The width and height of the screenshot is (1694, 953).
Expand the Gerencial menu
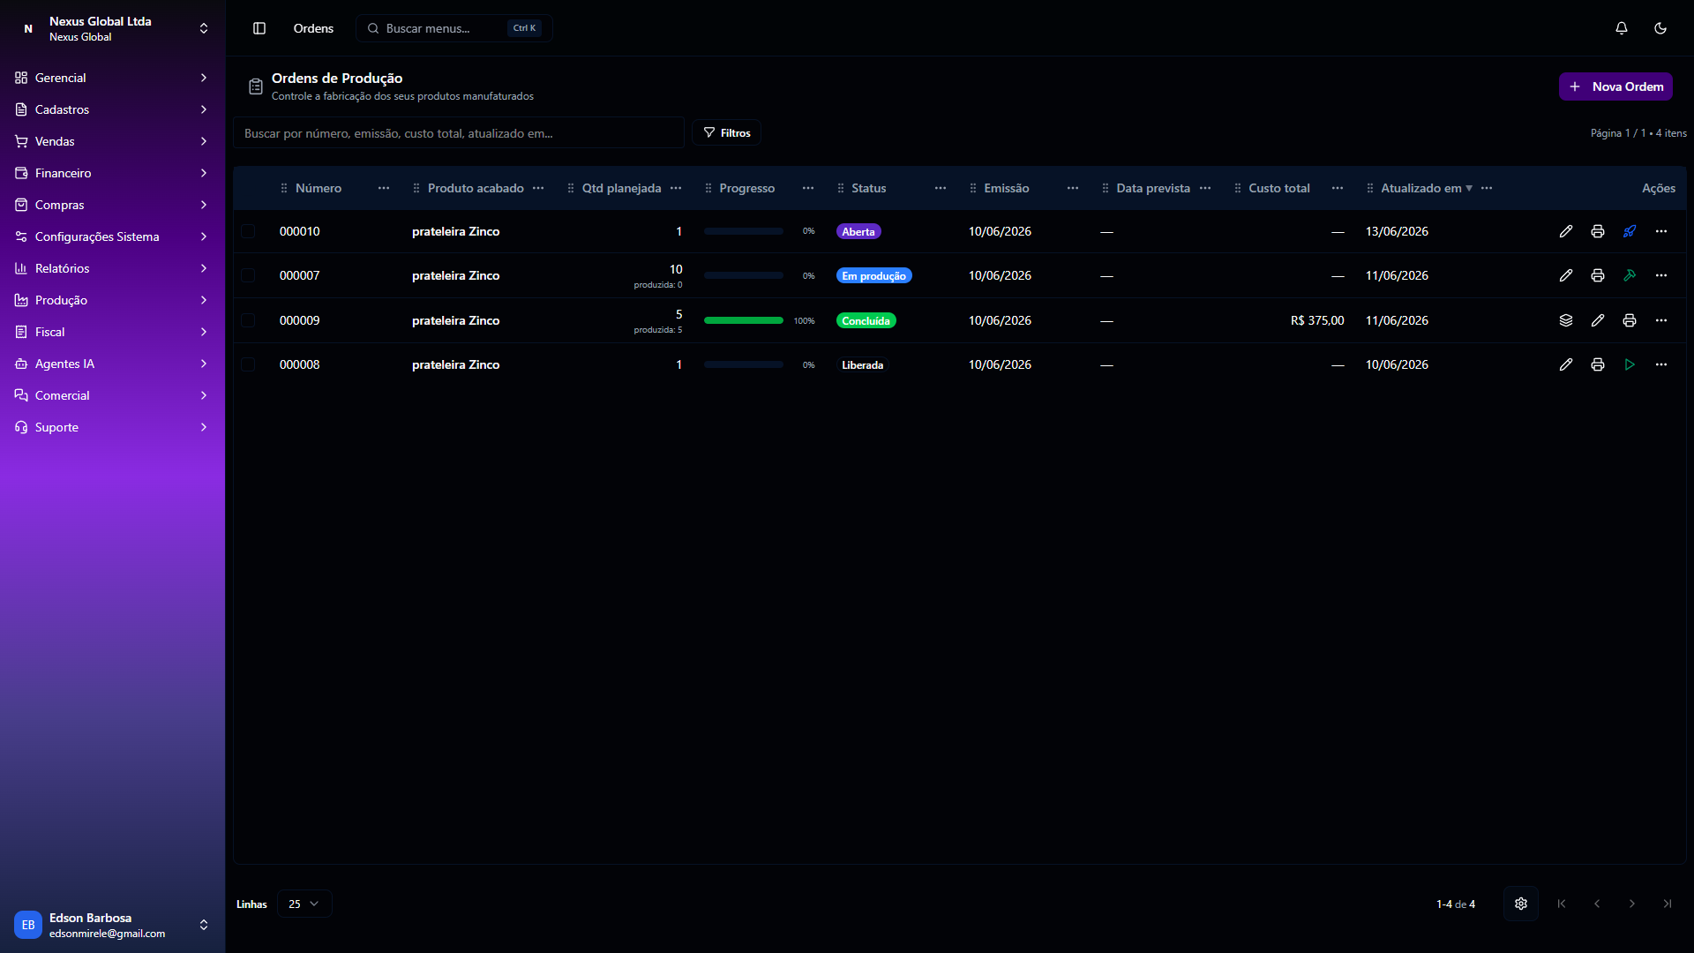[113, 78]
